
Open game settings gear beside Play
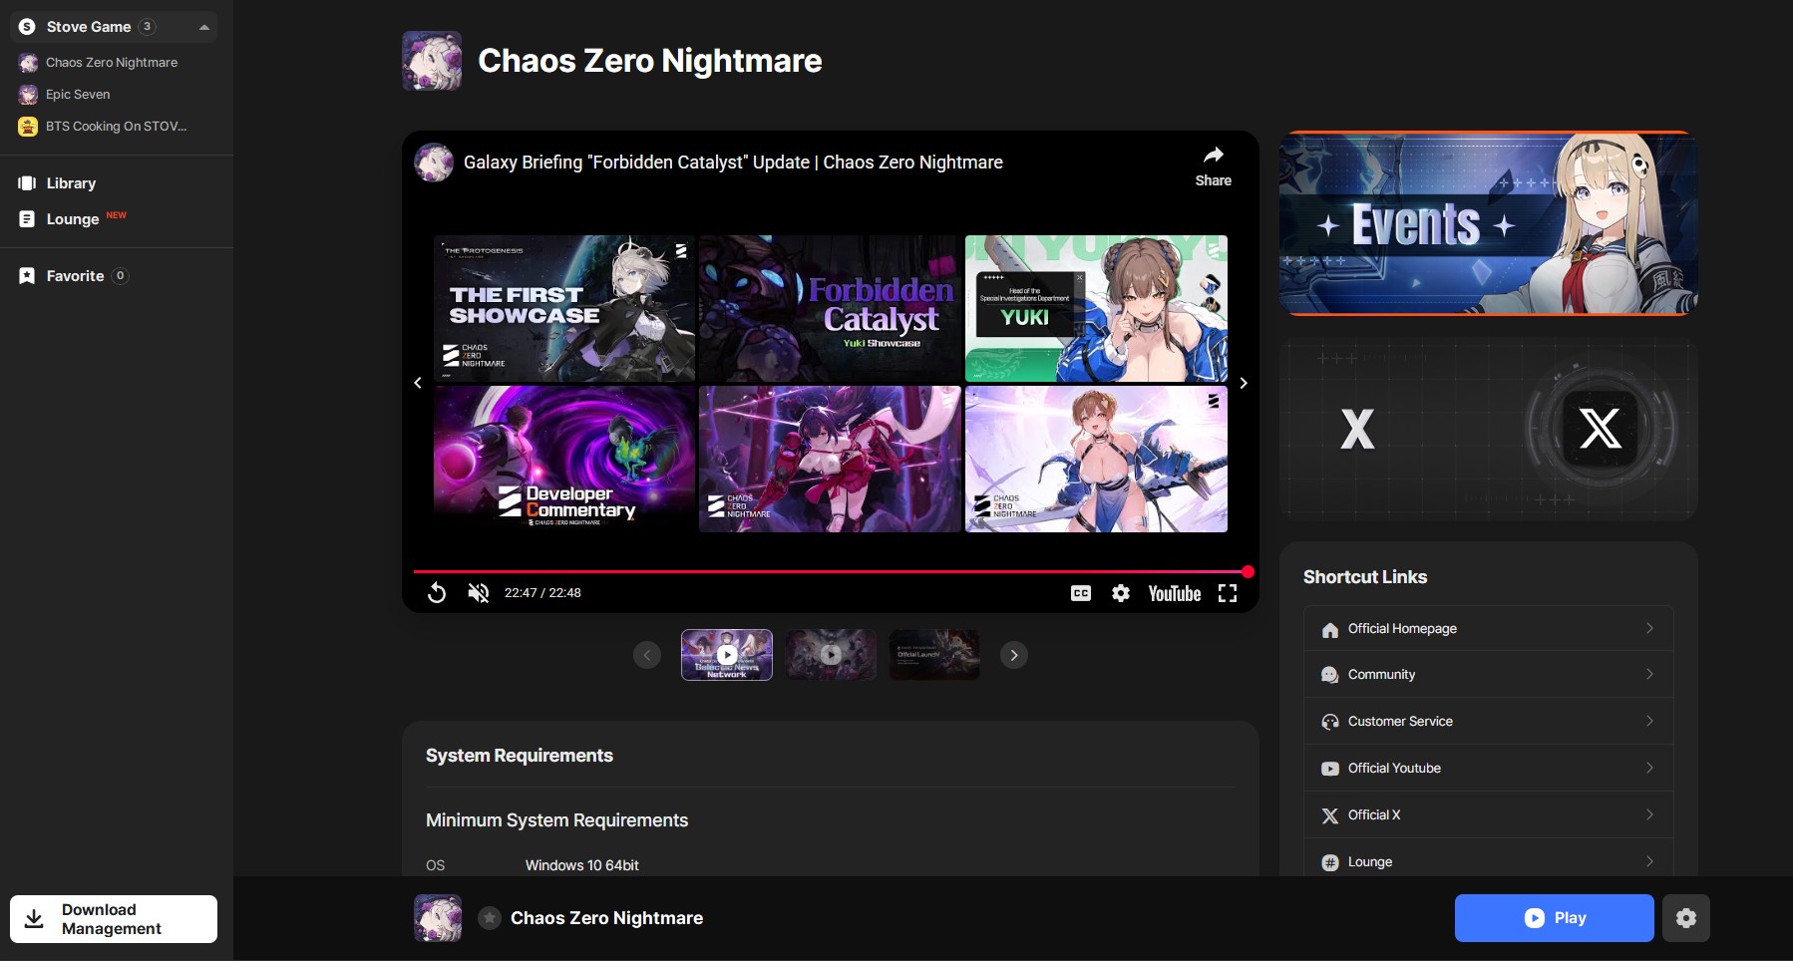pyautogui.click(x=1686, y=918)
